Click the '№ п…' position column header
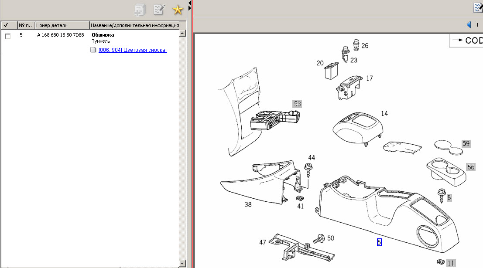This screenshot has height=268, width=483. [26, 25]
